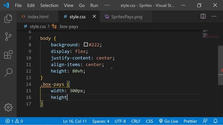The height and width of the screenshot is (125, 223).
Task: Click closing brace on line 17
Action: click(41, 104)
